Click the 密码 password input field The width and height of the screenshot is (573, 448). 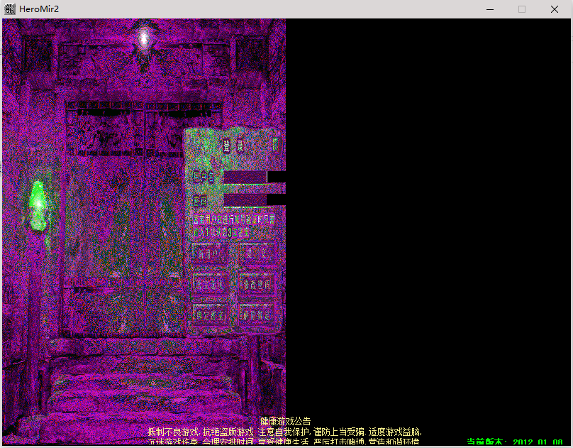(x=255, y=200)
